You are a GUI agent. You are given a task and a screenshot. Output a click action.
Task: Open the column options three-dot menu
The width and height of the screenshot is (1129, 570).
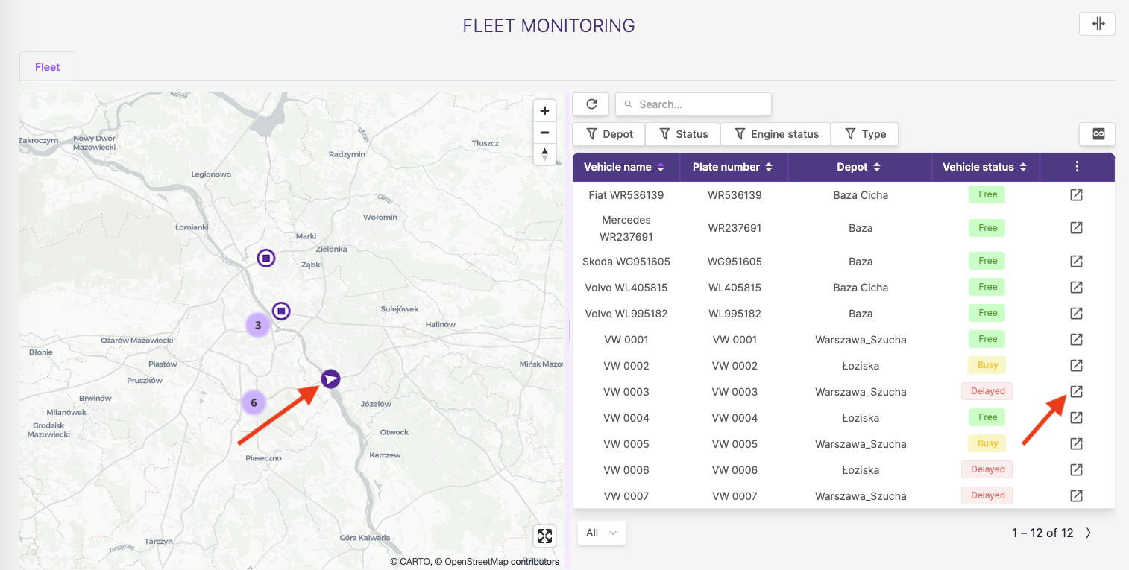coord(1077,167)
